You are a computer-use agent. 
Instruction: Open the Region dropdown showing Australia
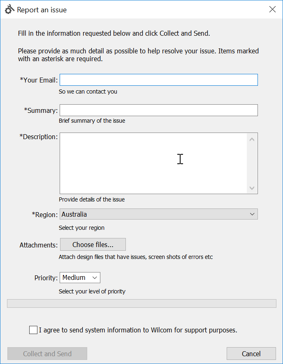[x=159, y=214]
